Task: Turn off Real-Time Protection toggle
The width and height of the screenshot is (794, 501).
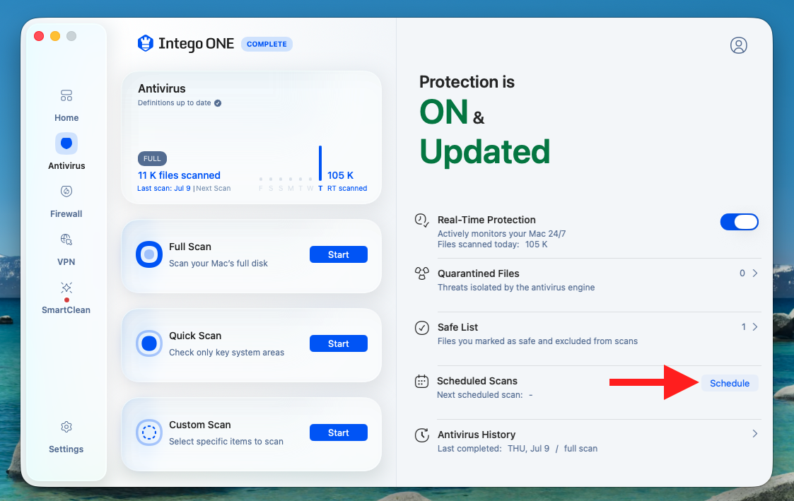Action: (739, 222)
